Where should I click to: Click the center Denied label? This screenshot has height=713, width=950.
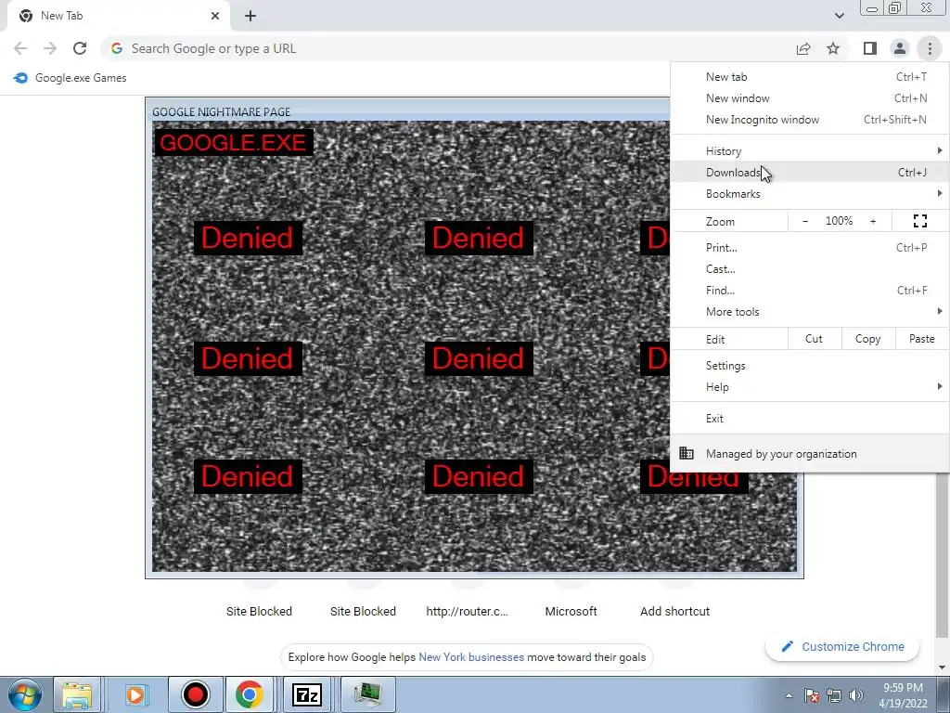click(479, 358)
